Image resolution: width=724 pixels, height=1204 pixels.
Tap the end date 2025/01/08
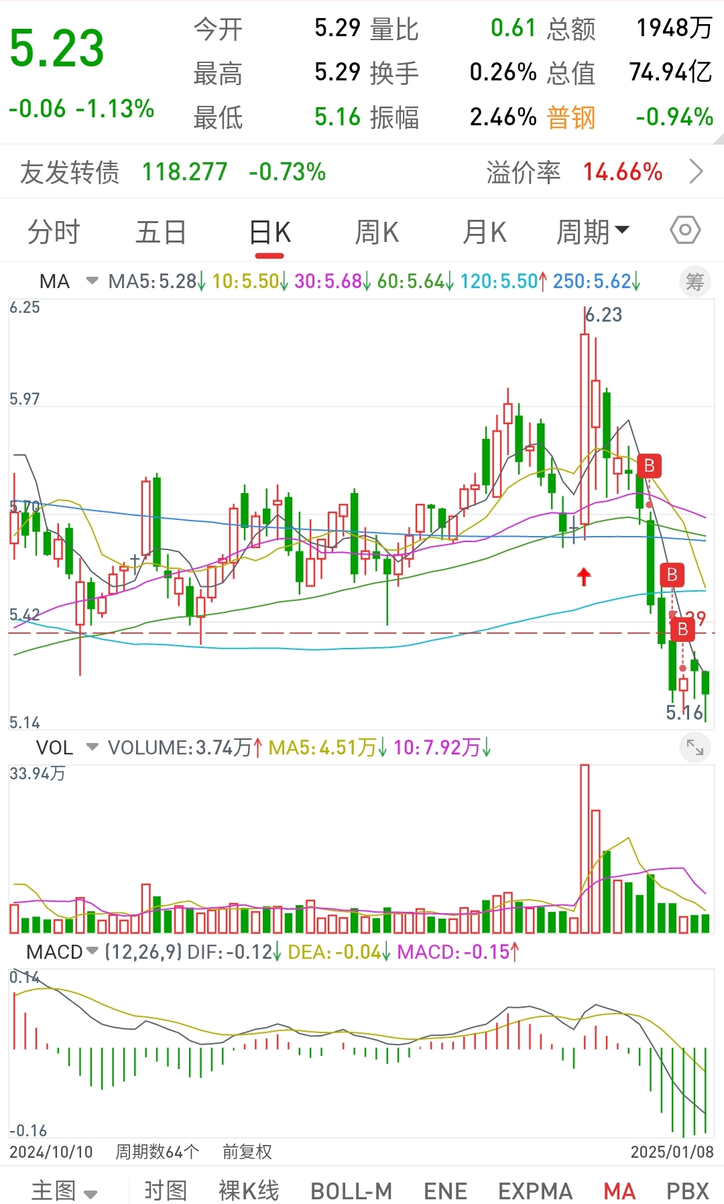pos(672,1152)
